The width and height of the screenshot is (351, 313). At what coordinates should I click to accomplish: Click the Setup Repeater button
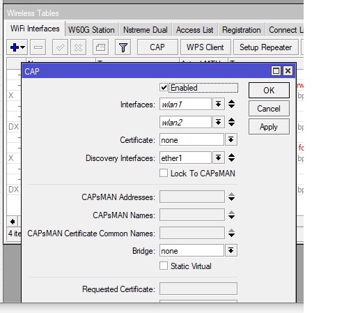266,47
